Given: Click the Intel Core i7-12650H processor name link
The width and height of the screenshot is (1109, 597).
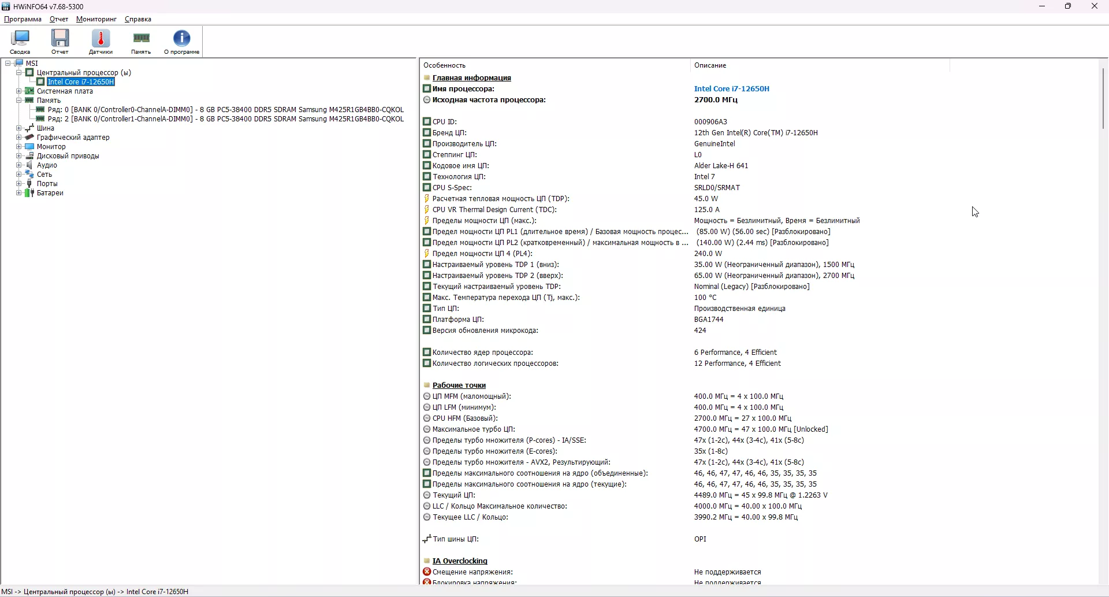Looking at the screenshot, I should click(732, 89).
